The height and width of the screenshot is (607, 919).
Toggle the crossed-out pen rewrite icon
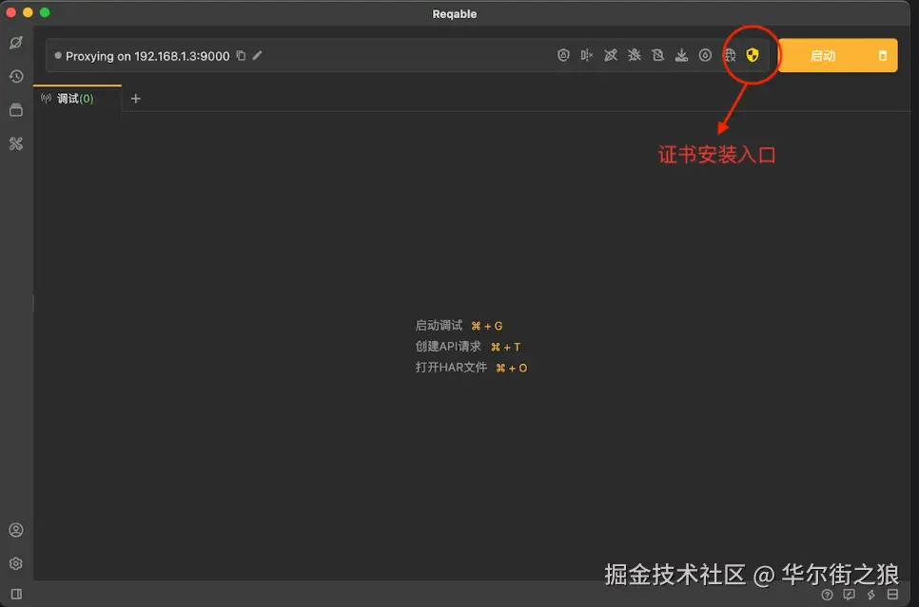pos(611,55)
